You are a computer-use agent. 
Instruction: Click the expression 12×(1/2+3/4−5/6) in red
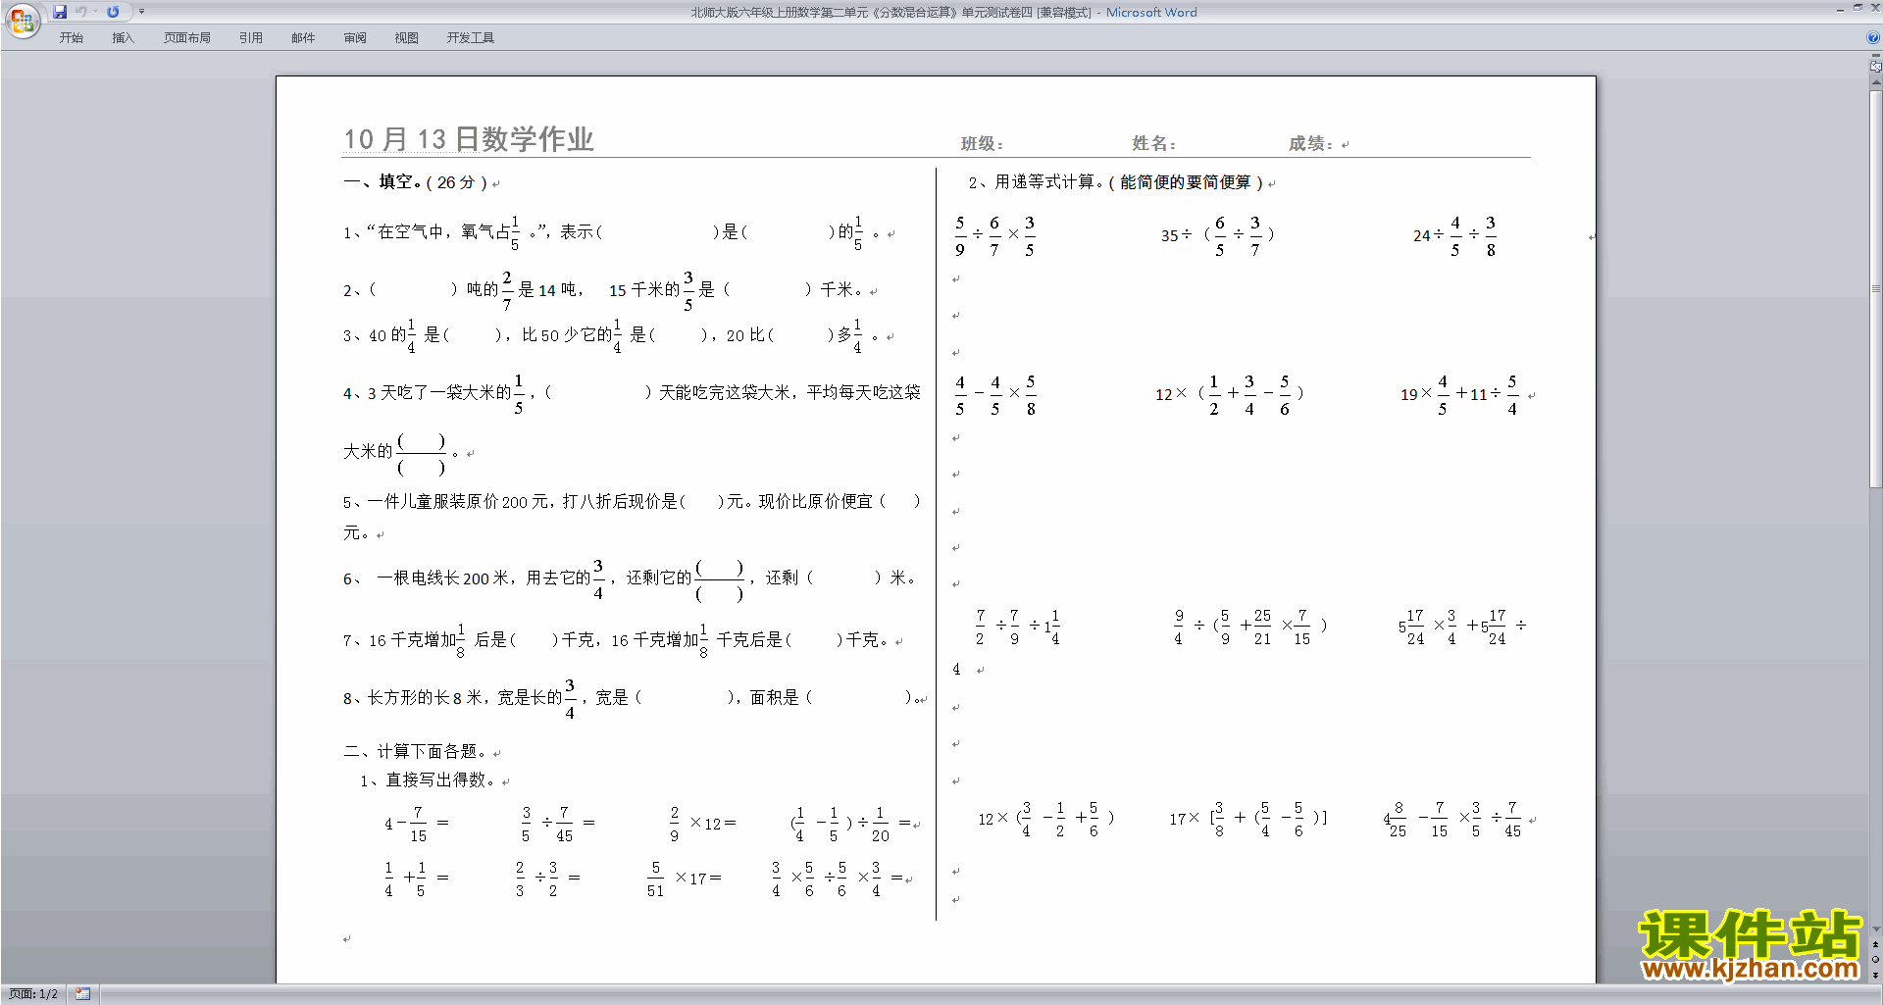pos(1229,394)
